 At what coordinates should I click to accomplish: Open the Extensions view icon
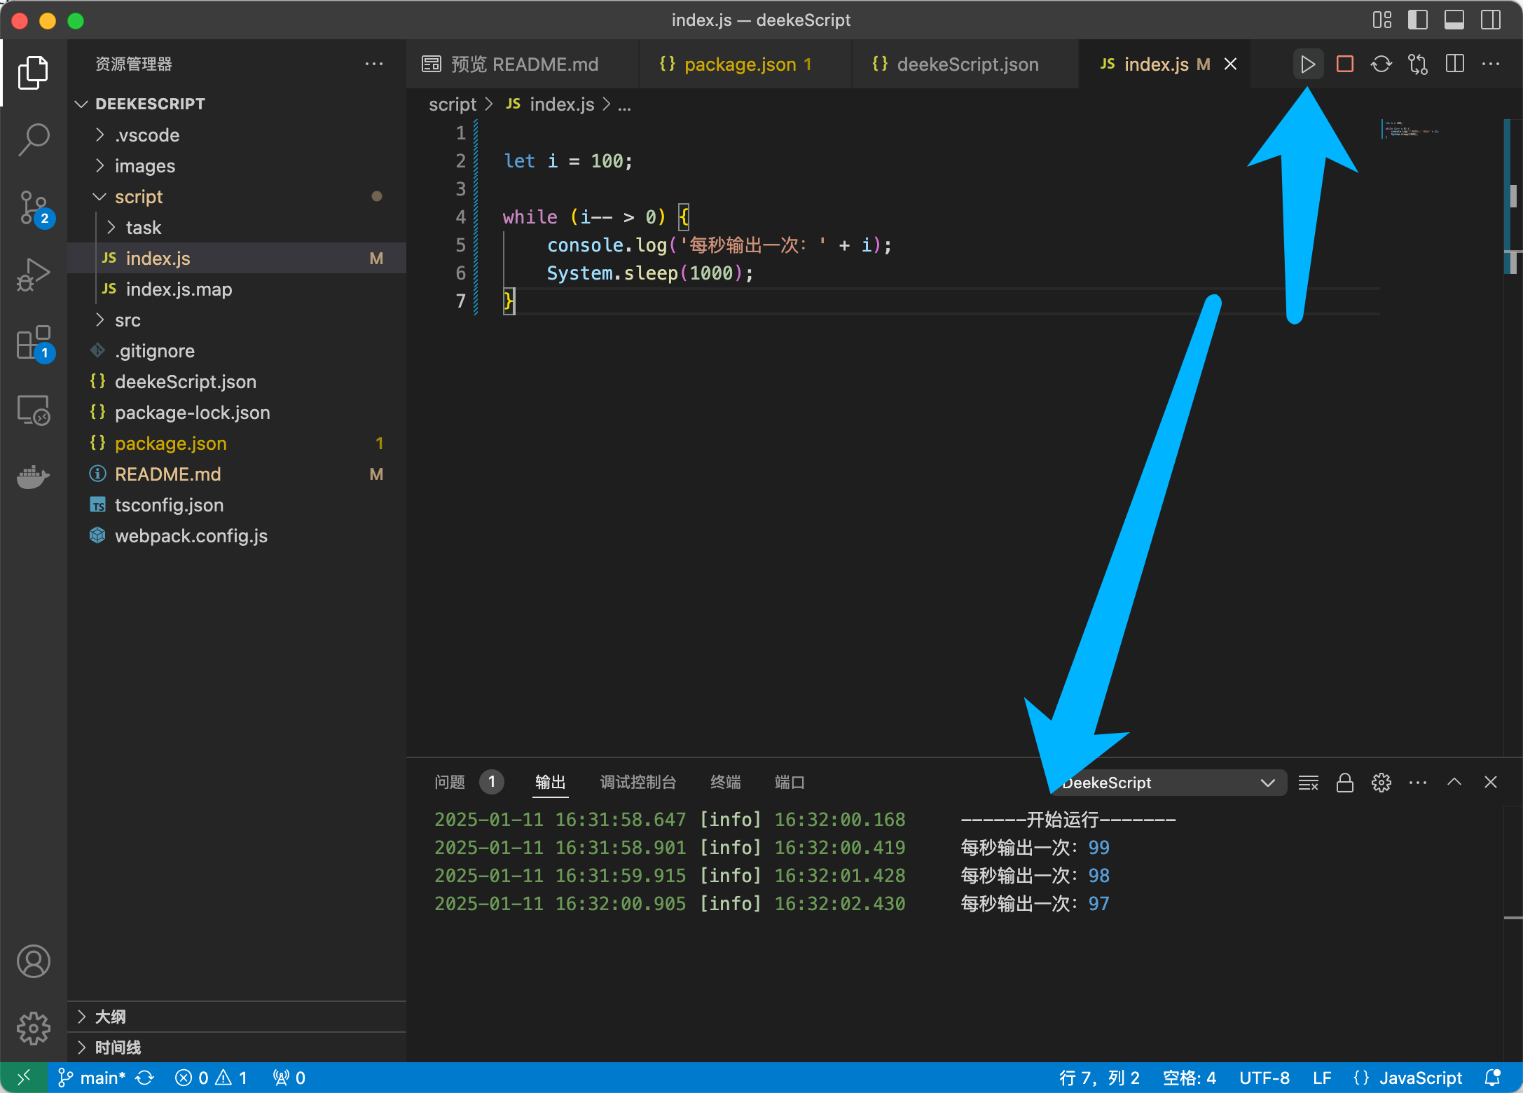pyautogui.click(x=33, y=343)
